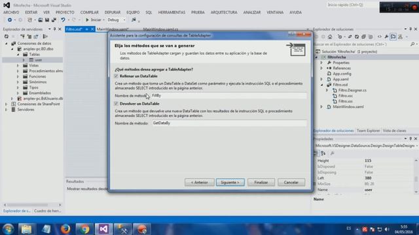The width and height of the screenshot is (419, 235).
Task: Click the green Iniciar play icon
Action: 87,20
